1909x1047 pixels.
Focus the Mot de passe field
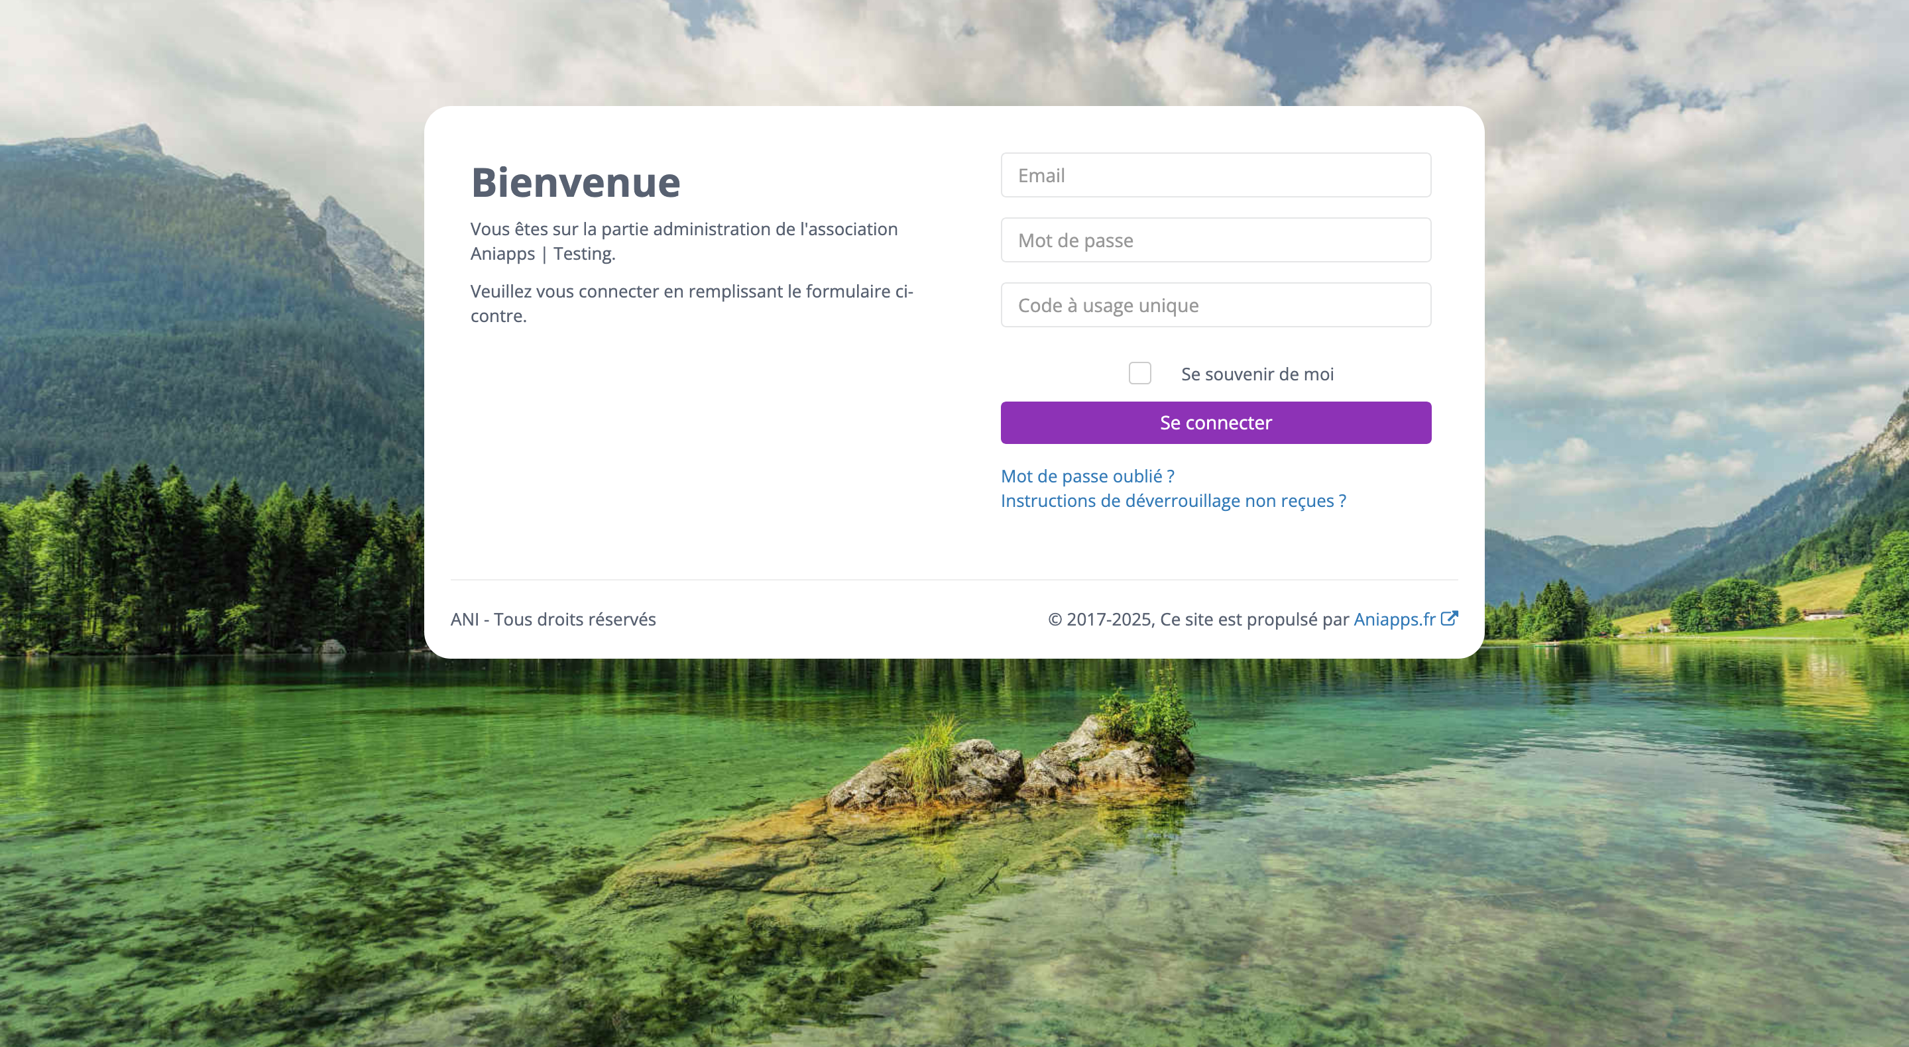click(x=1216, y=240)
